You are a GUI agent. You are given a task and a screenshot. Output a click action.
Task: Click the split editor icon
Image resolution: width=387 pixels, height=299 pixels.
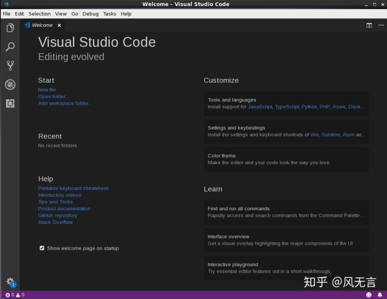point(369,25)
